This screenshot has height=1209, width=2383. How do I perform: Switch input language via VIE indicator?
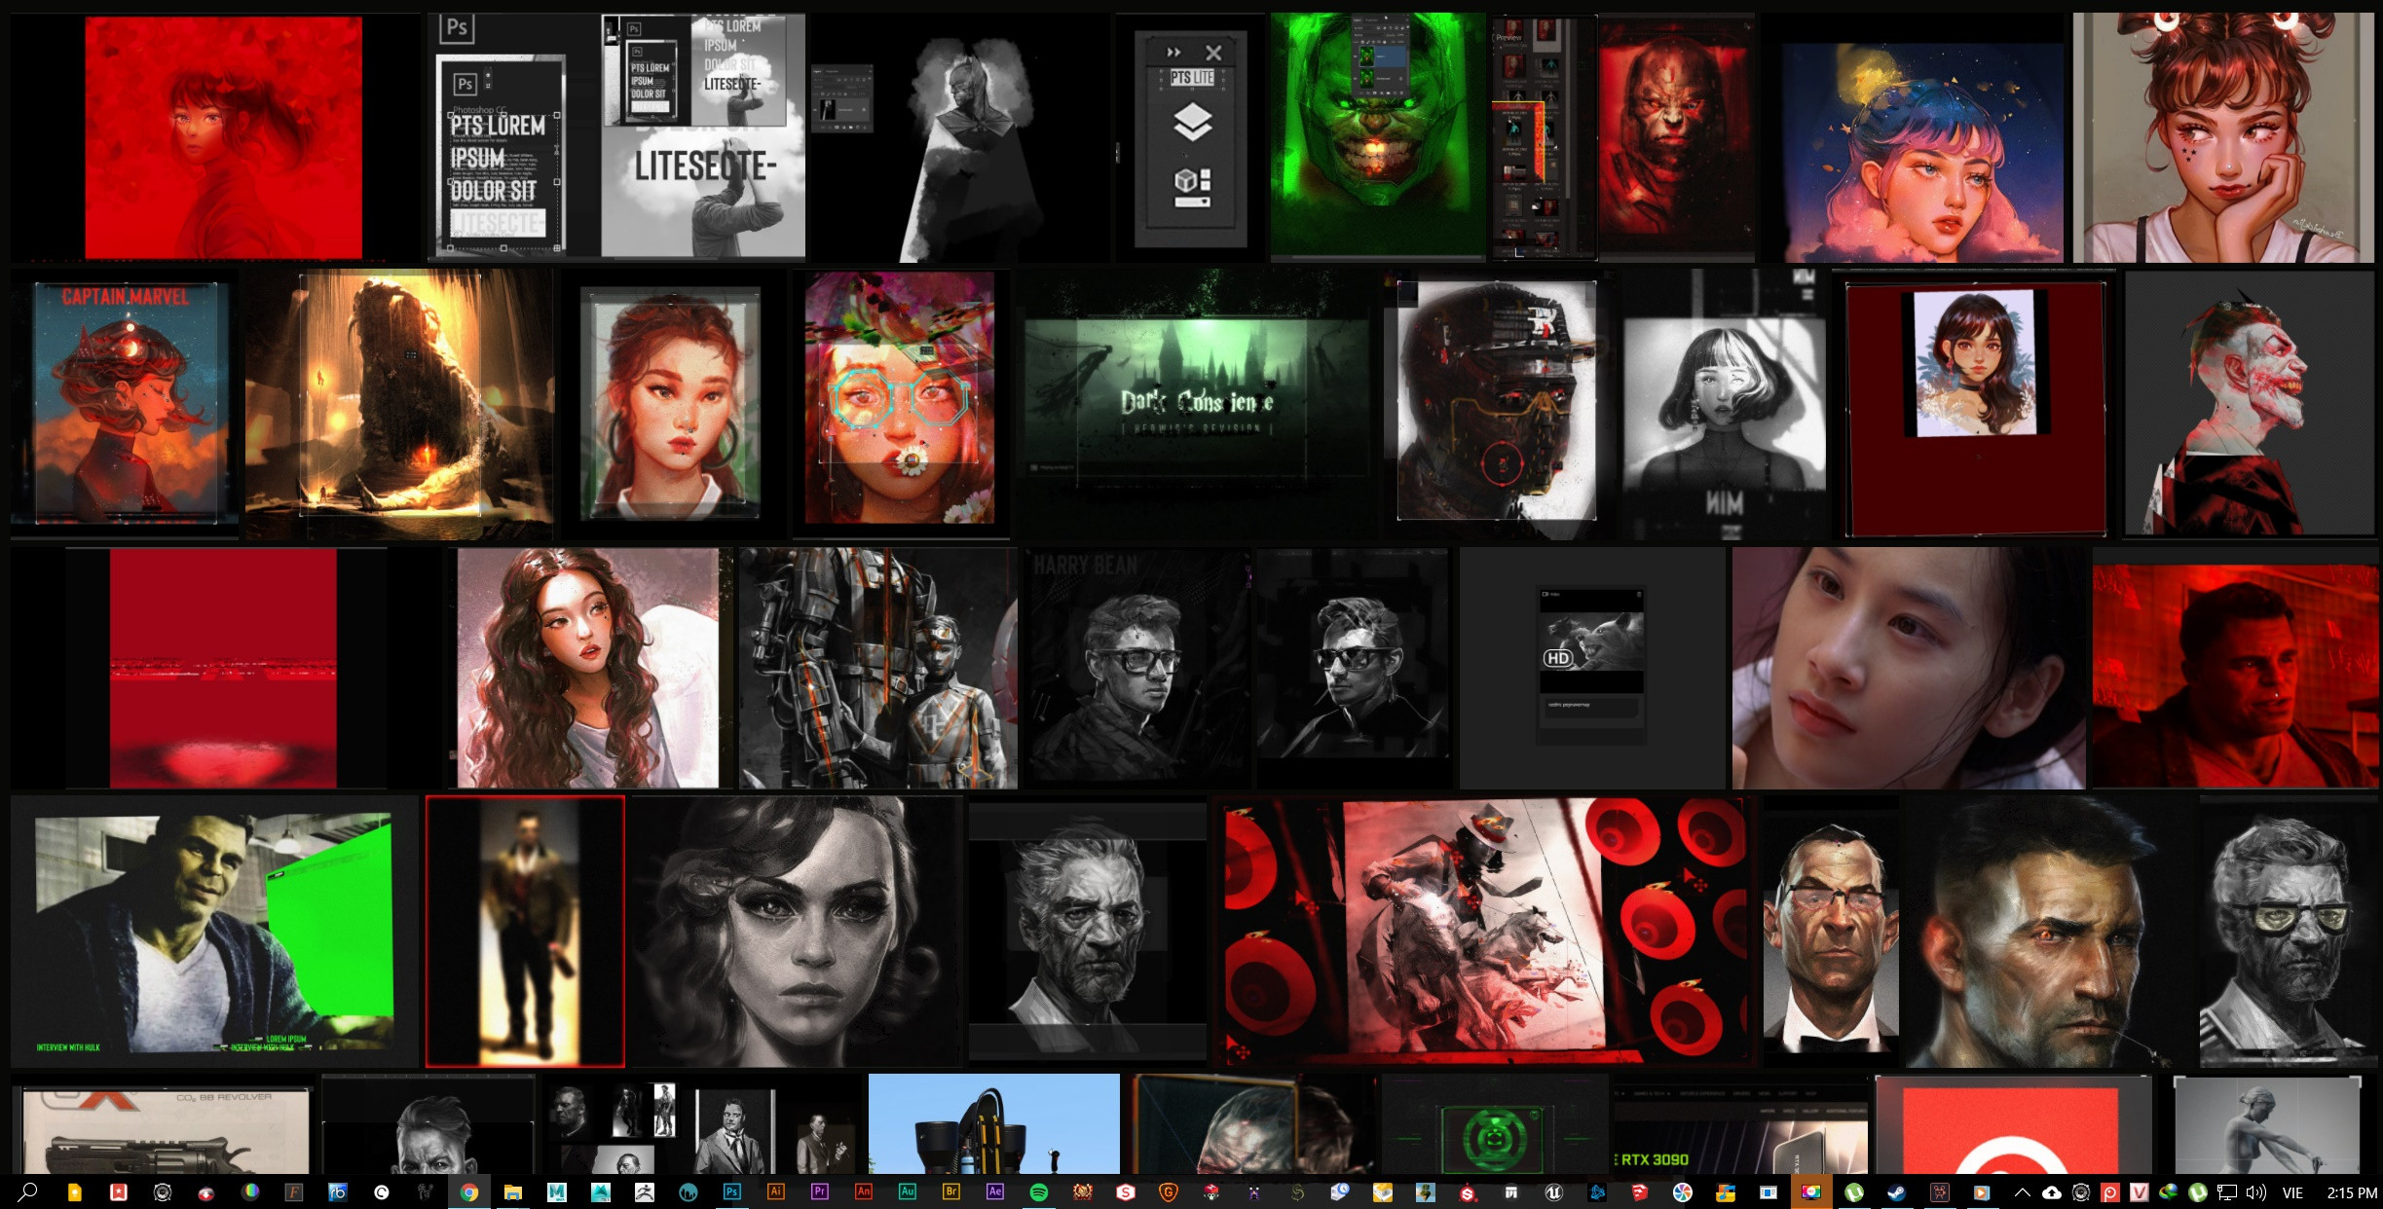pos(2293,1191)
